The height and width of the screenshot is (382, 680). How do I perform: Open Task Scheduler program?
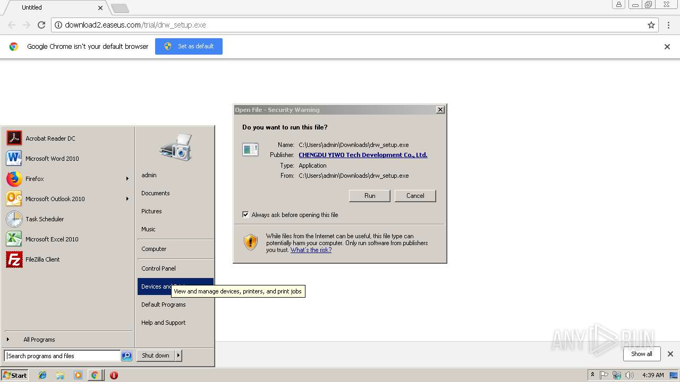(67, 219)
